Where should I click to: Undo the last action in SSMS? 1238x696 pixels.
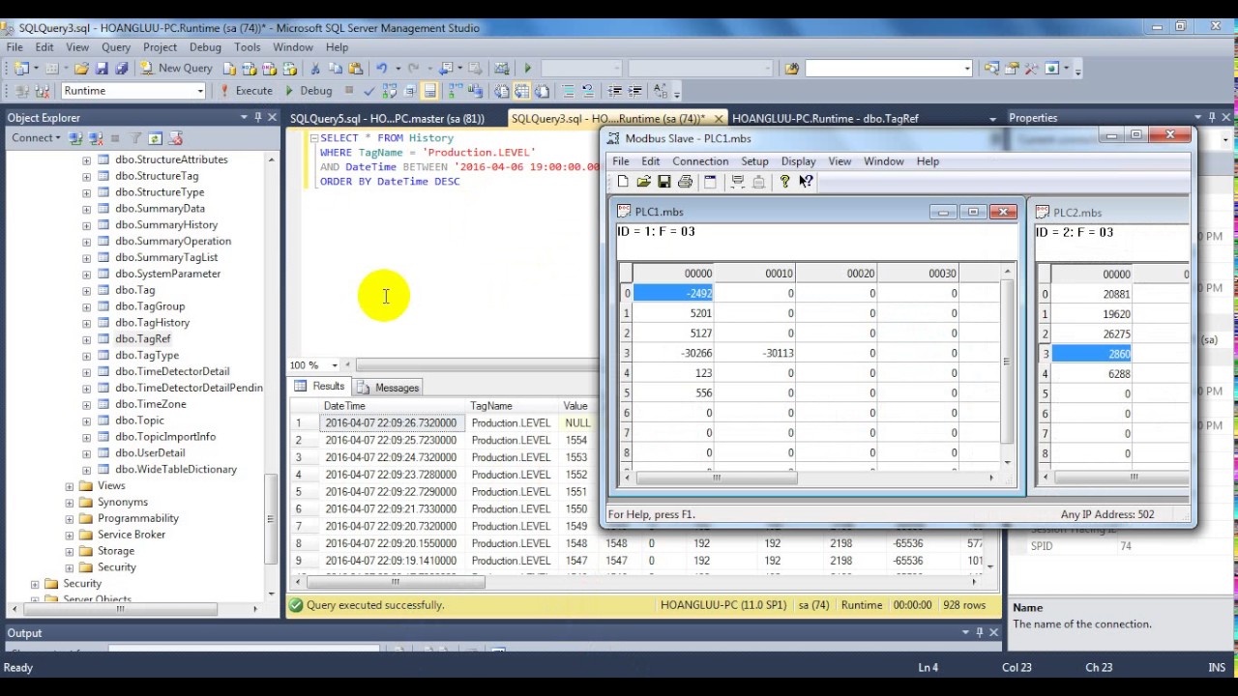[x=381, y=69]
